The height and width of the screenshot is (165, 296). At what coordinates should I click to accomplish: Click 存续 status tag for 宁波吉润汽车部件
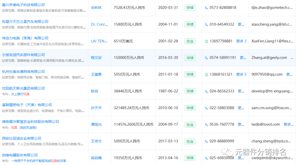coord(190,58)
